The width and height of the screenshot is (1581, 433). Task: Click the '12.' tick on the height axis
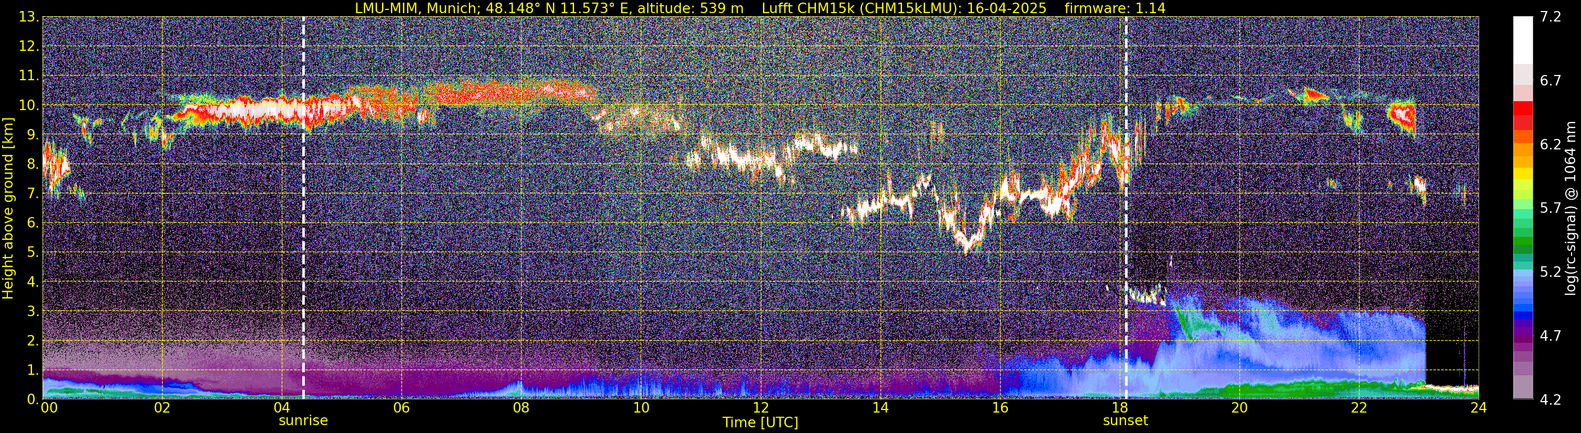29,46
